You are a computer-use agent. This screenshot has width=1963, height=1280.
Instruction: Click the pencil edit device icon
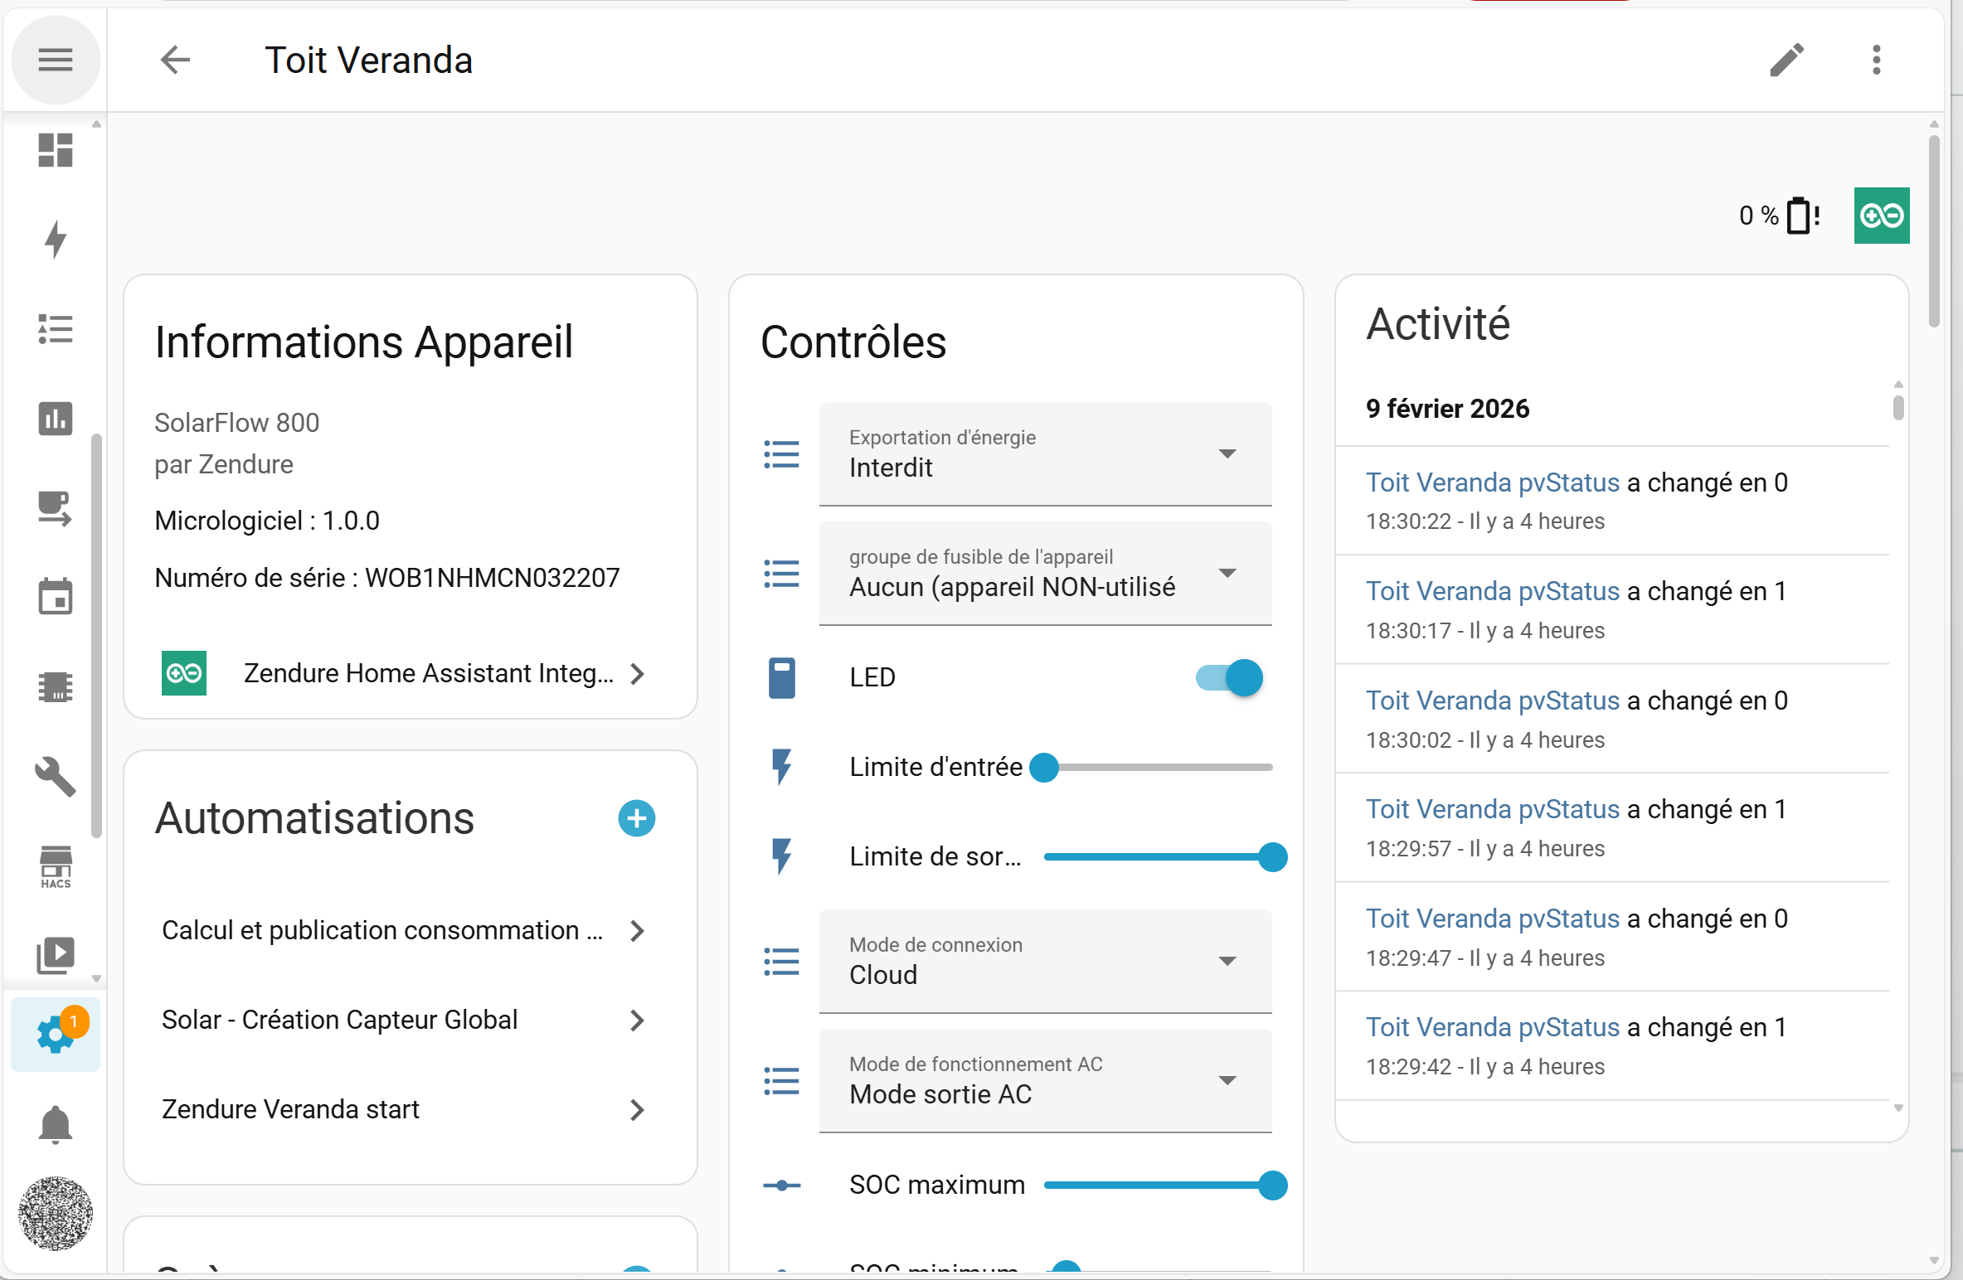1786,60
